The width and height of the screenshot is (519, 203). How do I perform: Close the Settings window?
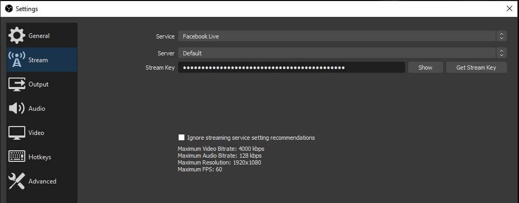510,9
